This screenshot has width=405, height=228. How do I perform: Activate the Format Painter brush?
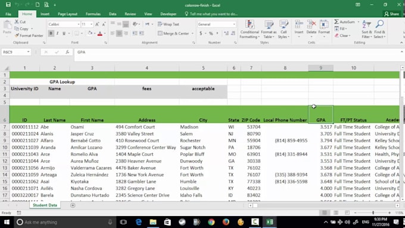click(17, 35)
